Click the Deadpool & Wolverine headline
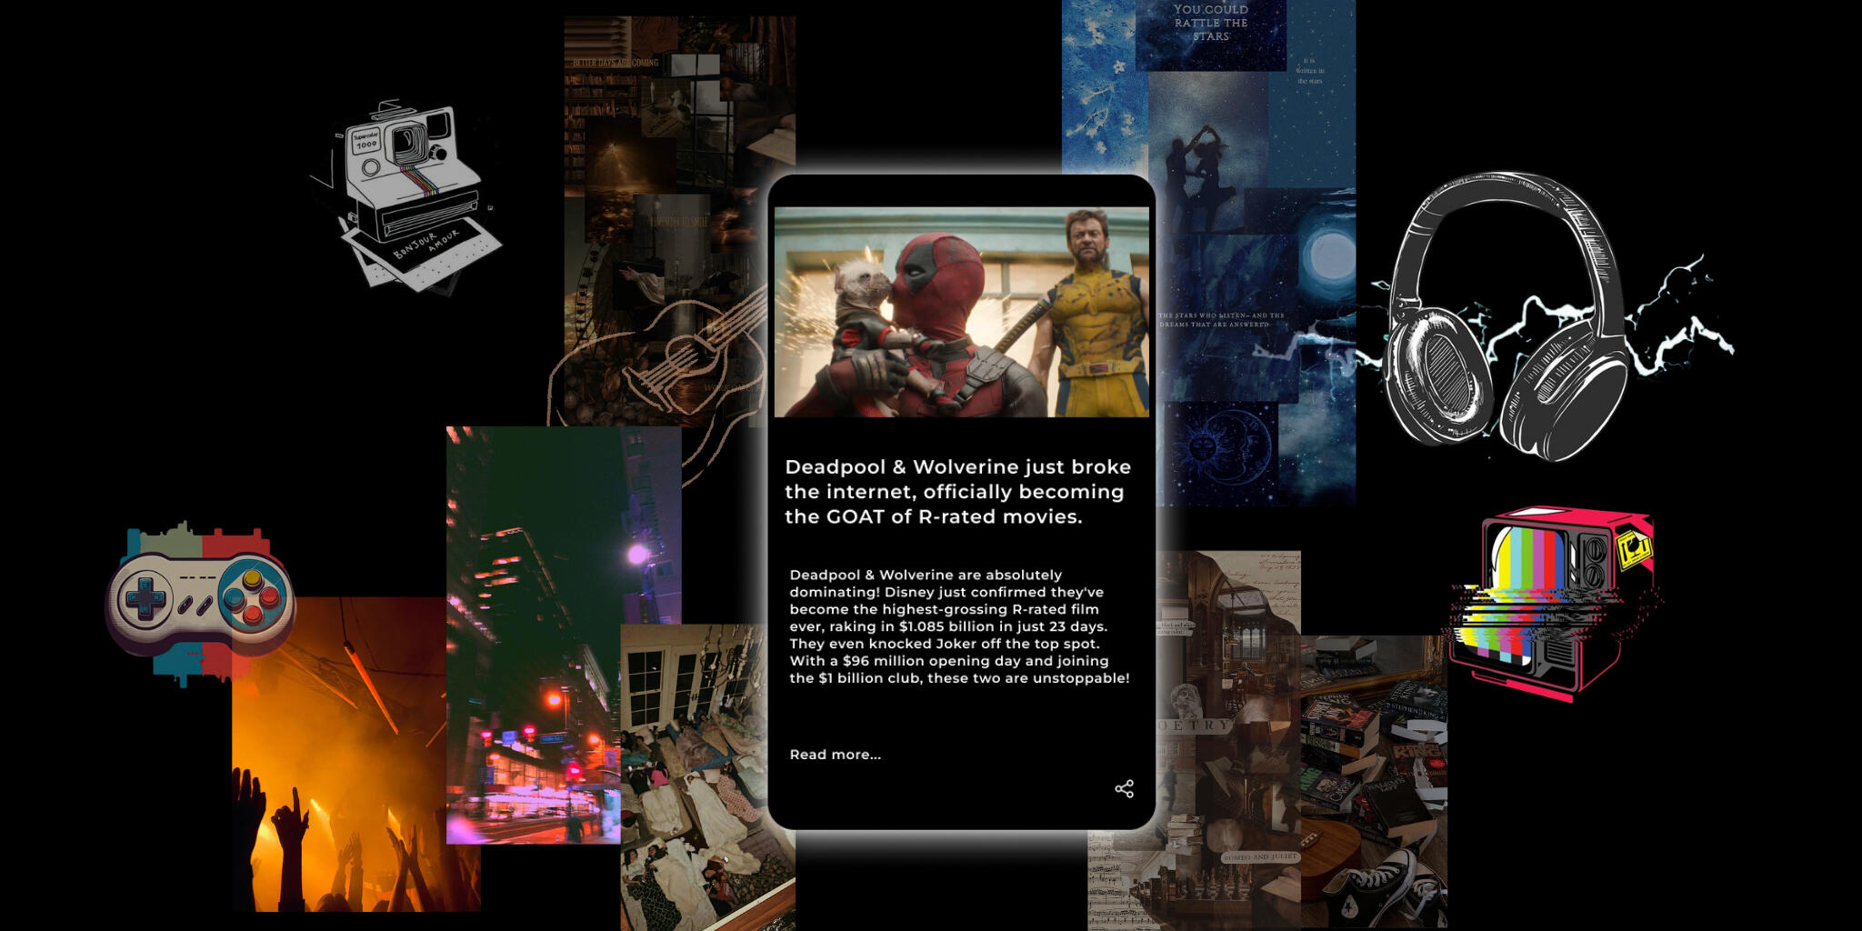The height and width of the screenshot is (931, 1862). [957, 492]
